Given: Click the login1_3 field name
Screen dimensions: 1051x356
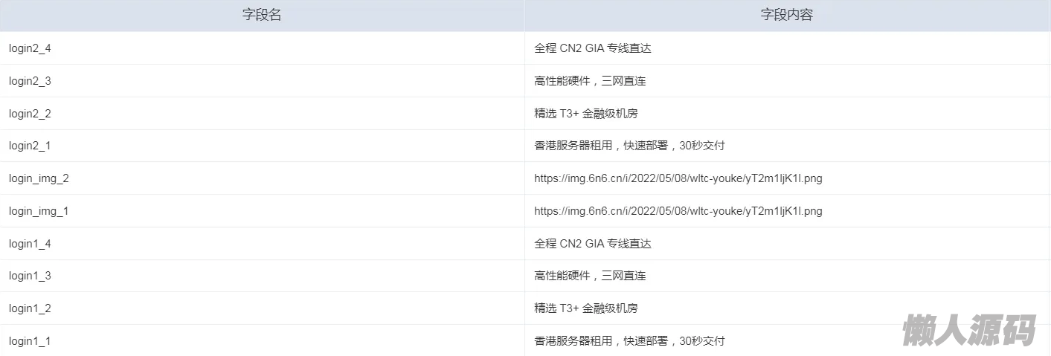Looking at the screenshot, I should click(x=30, y=276).
